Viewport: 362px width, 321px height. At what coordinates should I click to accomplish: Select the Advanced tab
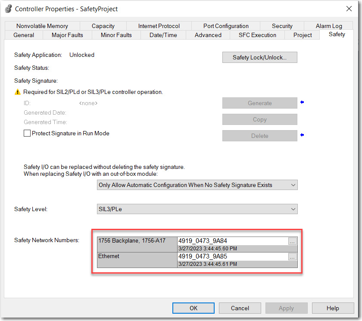pos(208,35)
